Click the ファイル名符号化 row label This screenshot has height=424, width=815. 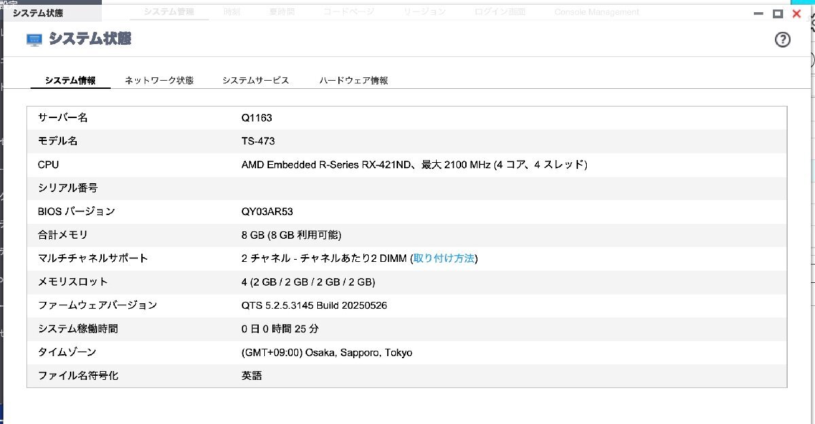click(x=77, y=376)
